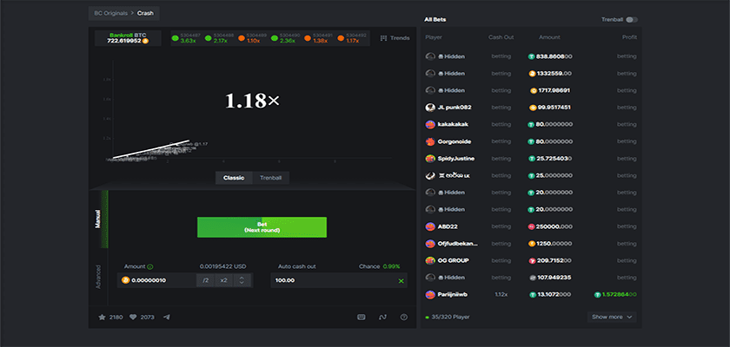The height and width of the screenshot is (347, 730).
Task: Double the bet with x2 button
Action: (224, 280)
